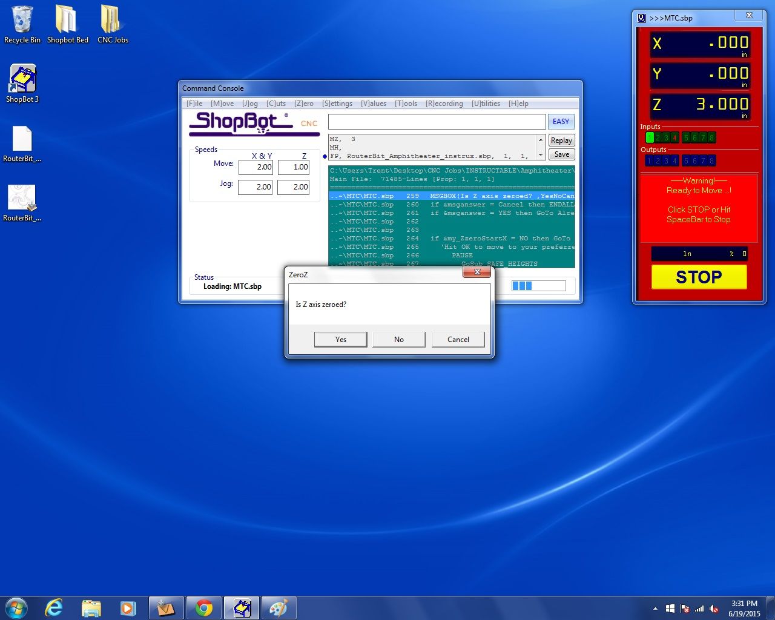Open the Recycle Bin
775x620 pixels.
(x=22, y=20)
